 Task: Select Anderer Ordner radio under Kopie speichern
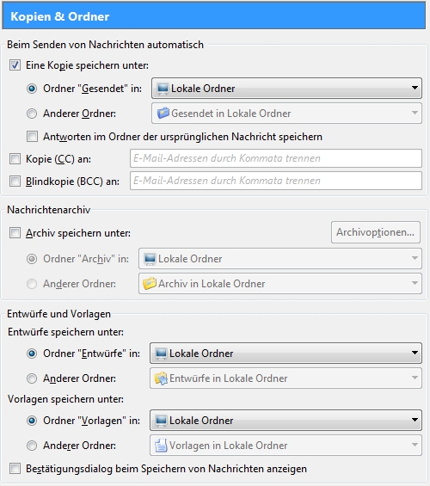32,114
